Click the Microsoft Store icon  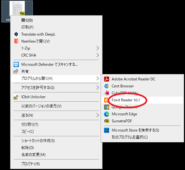tap(107, 130)
